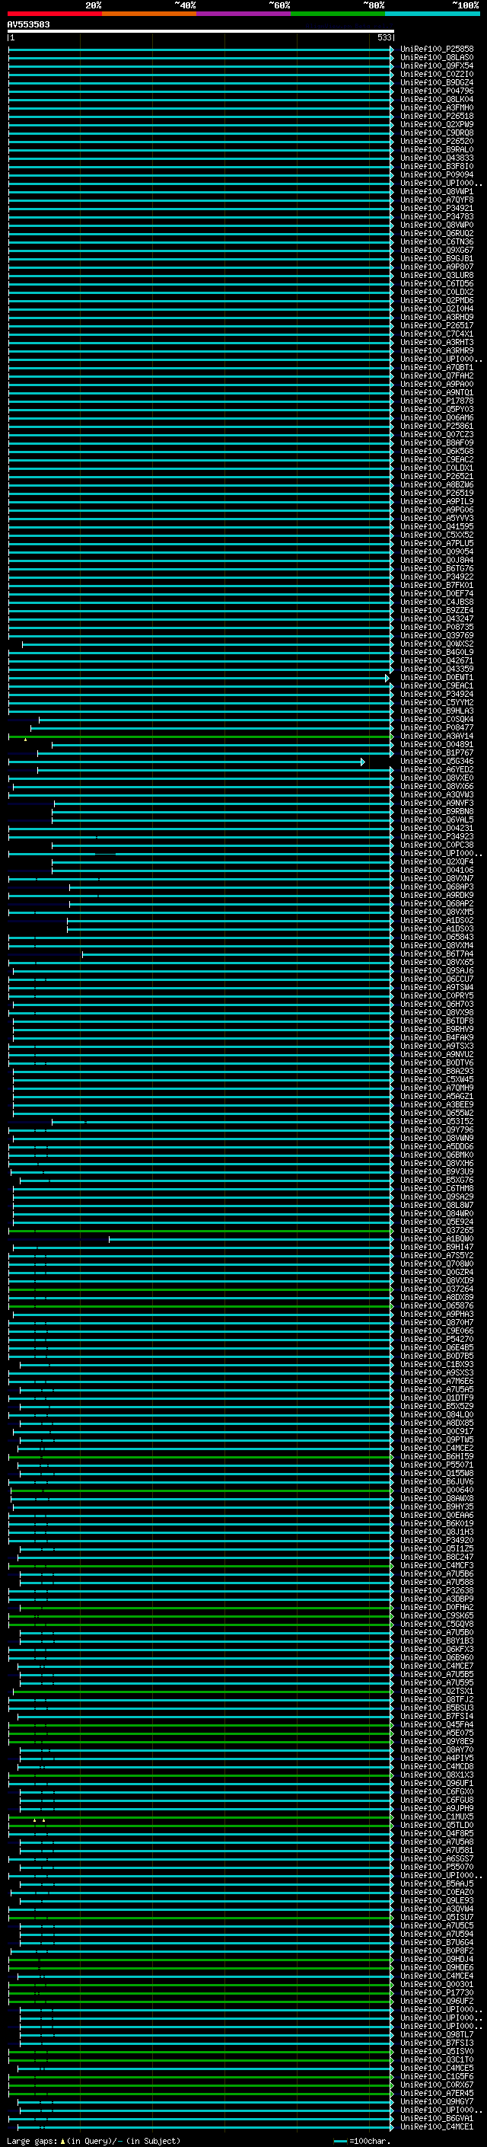The width and height of the screenshot is (487, 2147).
Task: Select label UniRef100_B9HLA3
Action: (x=436, y=711)
